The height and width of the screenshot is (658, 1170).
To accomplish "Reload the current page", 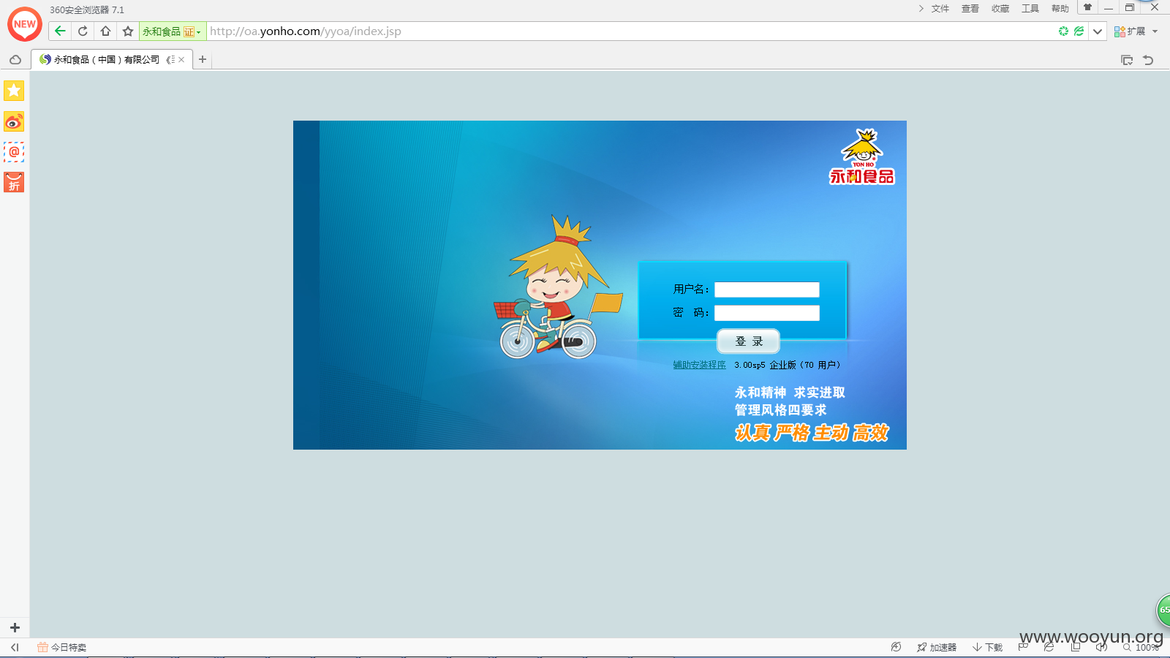I will click(x=83, y=31).
